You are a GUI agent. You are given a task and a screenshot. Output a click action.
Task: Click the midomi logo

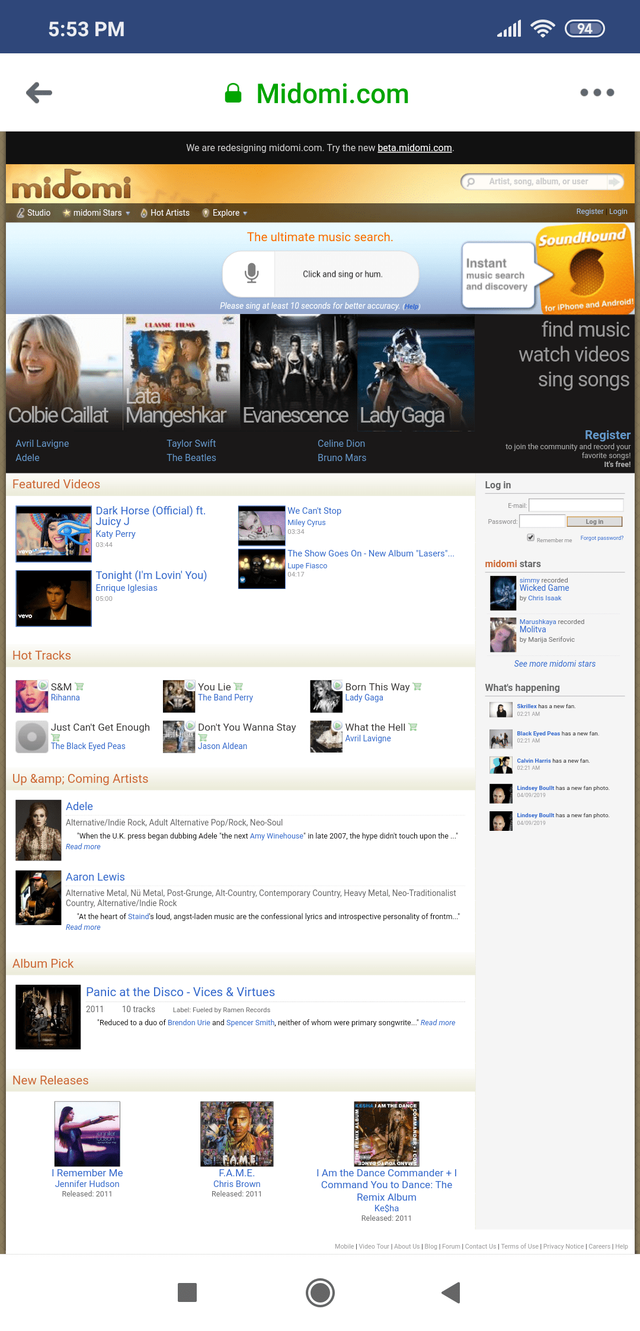pos(71,185)
